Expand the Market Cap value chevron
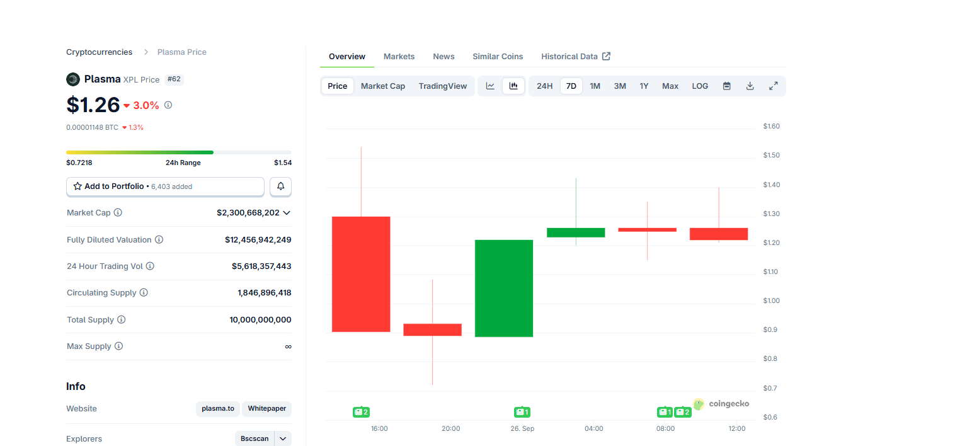 tap(287, 213)
